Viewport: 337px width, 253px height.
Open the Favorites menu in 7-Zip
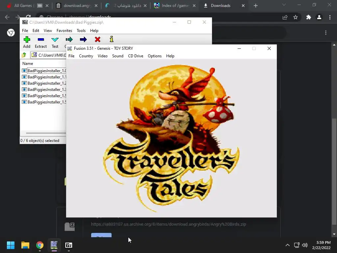64,31
